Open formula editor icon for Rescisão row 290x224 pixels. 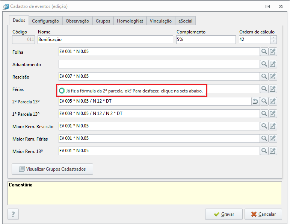(x=273, y=76)
